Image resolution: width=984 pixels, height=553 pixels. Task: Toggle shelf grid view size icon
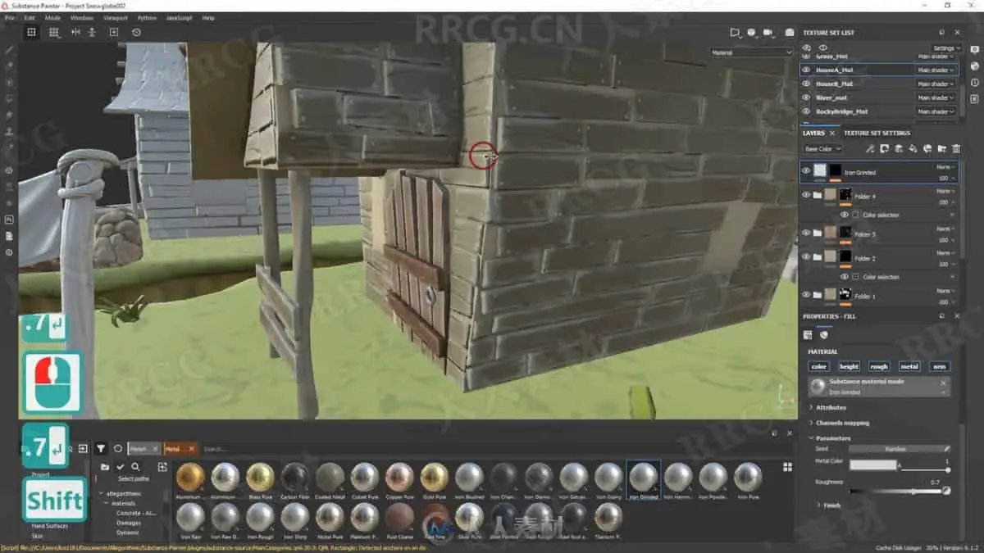tap(787, 466)
